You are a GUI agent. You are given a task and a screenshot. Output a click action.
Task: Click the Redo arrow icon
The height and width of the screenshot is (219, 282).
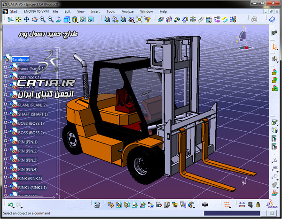coord(18,204)
